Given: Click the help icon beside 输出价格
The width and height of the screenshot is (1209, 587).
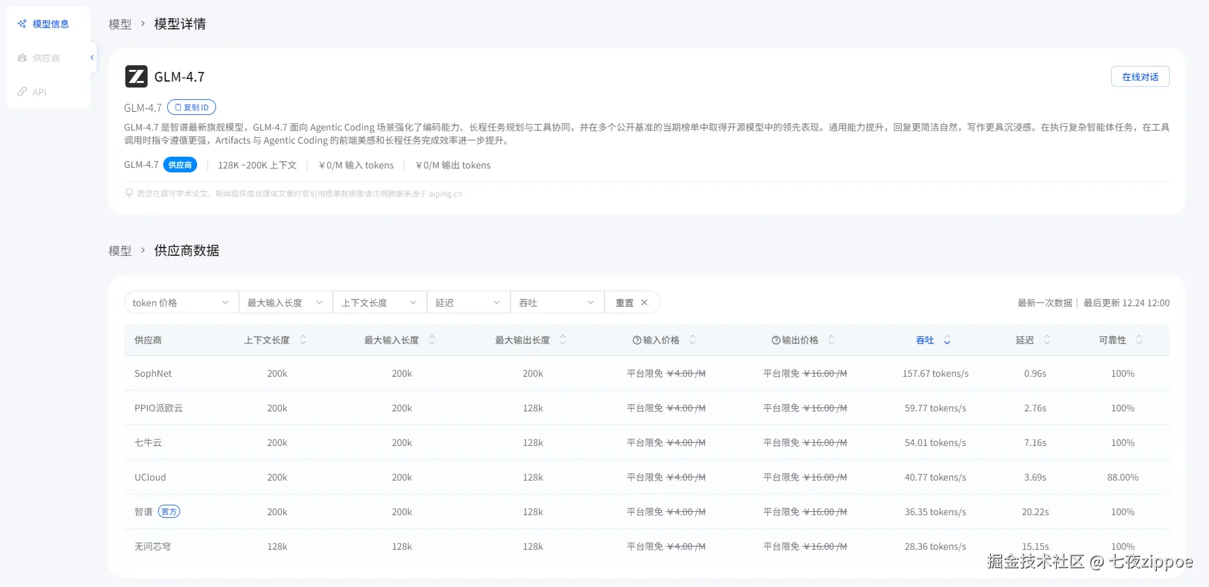Looking at the screenshot, I should (x=776, y=340).
